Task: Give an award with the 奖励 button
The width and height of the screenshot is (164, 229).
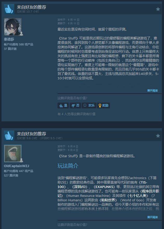Action: point(104,105)
